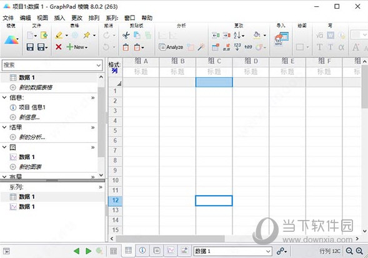Viewport: 368px width, 258px height.
Task: Click the import txt/xml file icon
Action: pyautogui.click(x=281, y=39)
